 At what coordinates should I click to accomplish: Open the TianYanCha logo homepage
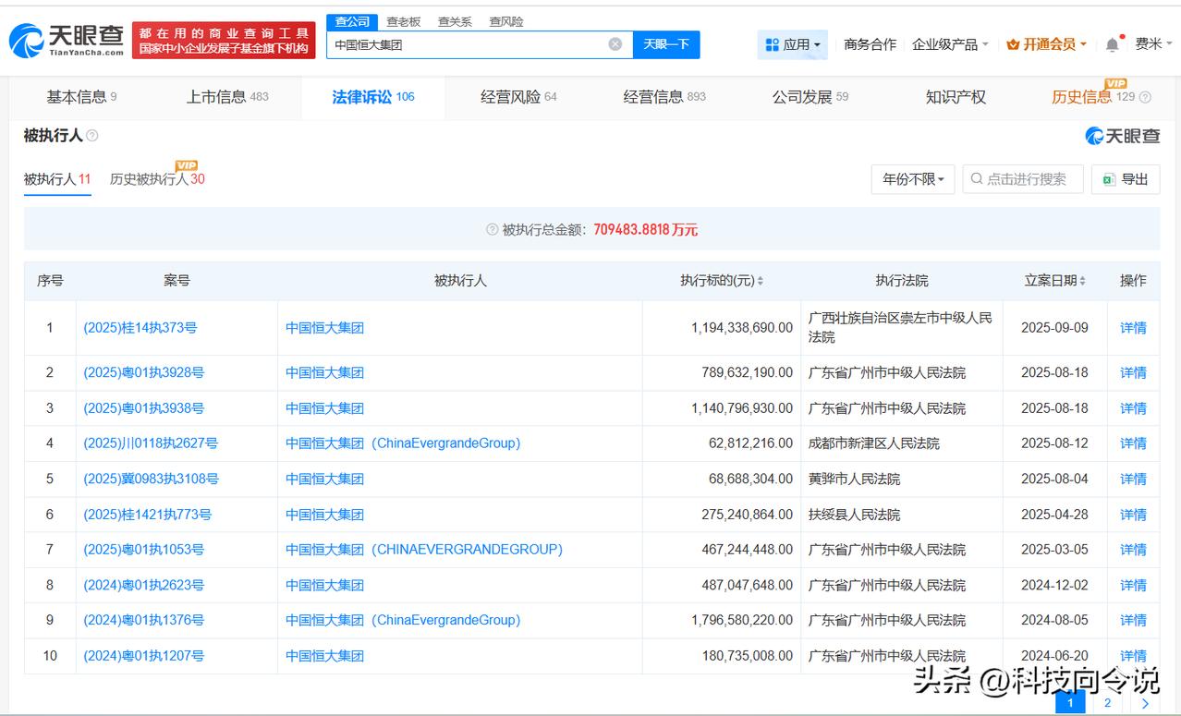(x=66, y=40)
